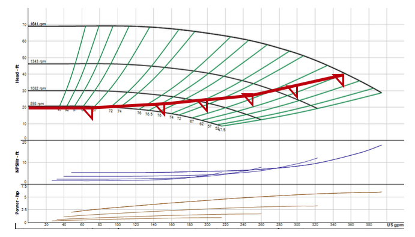Click the US gpm axis unit label

click(395, 225)
